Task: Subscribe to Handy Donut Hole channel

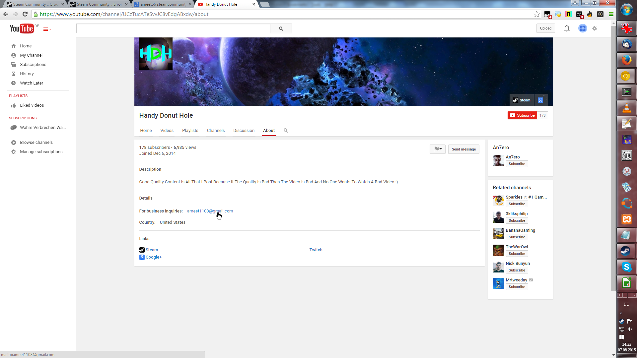Action: pyautogui.click(x=522, y=115)
